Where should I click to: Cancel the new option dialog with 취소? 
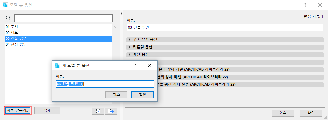[x=116, y=95]
